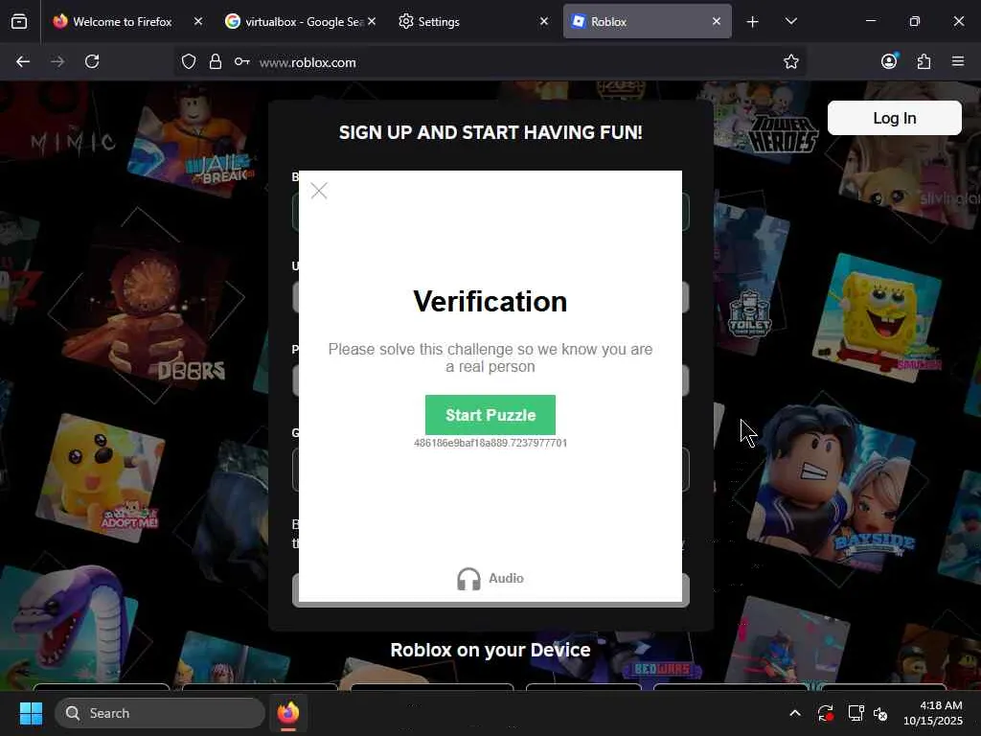The image size is (981, 736).
Task: Click the Bayside game thumbnail
Action: (x=832, y=488)
